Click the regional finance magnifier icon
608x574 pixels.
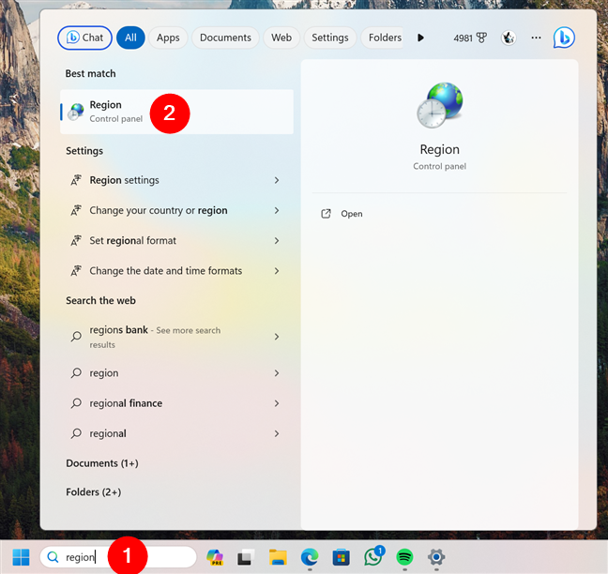click(76, 403)
